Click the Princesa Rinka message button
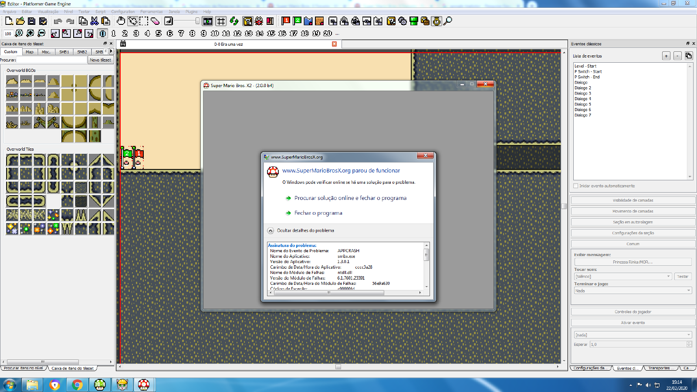This screenshot has height=392, width=697. point(633,262)
